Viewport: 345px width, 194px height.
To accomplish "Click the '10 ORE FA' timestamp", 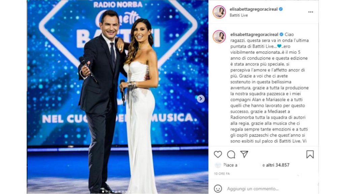I will (x=222, y=174).
